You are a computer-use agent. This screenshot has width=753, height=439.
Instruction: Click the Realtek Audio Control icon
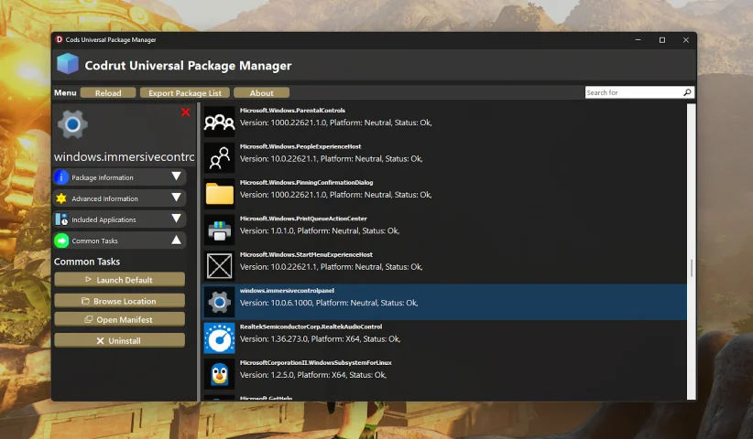point(220,337)
